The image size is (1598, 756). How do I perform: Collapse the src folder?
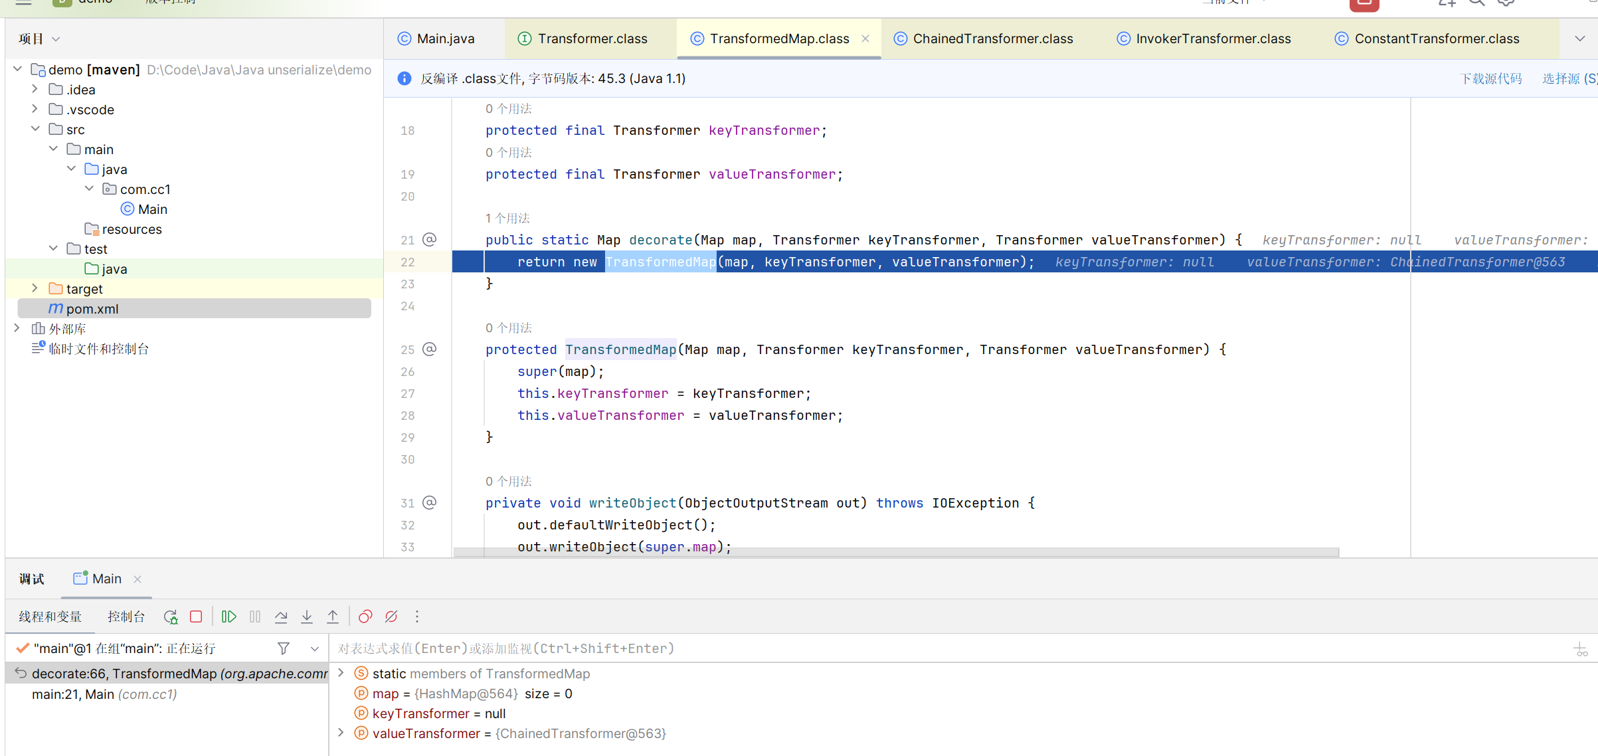click(36, 129)
